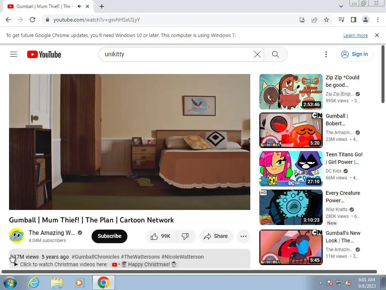Click the search box containing unikitty

177,54
